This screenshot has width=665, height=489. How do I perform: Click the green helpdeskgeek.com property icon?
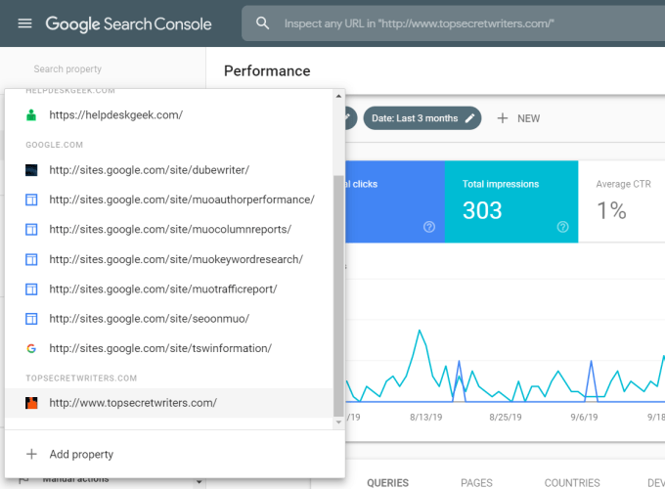[x=31, y=114]
